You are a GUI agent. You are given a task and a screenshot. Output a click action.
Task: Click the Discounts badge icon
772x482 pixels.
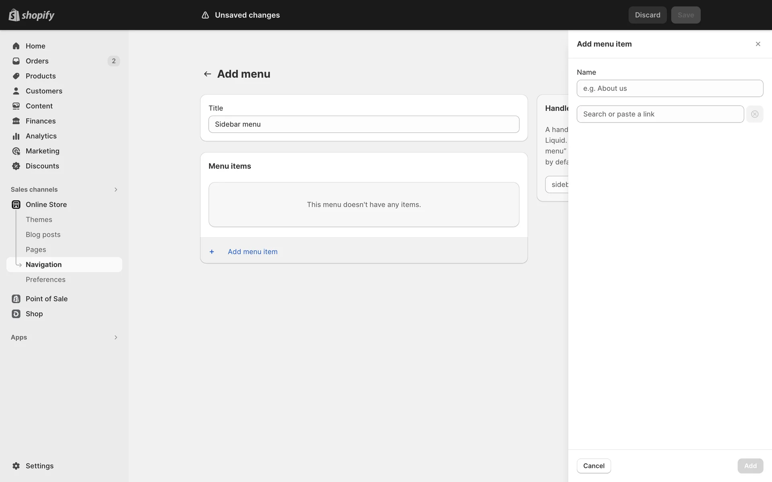[x=16, y=166]
